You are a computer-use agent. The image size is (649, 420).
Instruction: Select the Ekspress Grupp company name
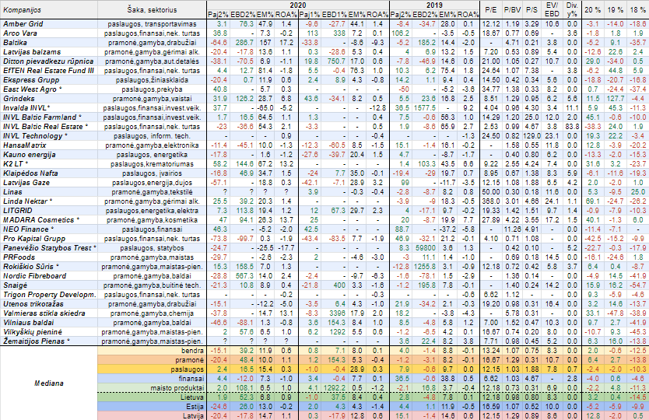(x=31, y=80)
